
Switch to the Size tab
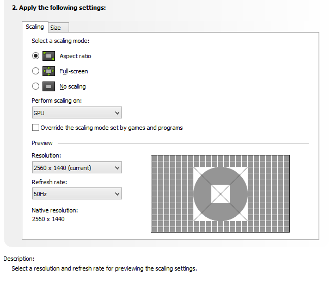pyautogui.click(x=56, y=28)
